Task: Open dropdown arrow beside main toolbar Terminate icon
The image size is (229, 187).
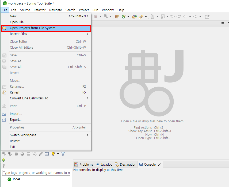Action: coord(100,17)
